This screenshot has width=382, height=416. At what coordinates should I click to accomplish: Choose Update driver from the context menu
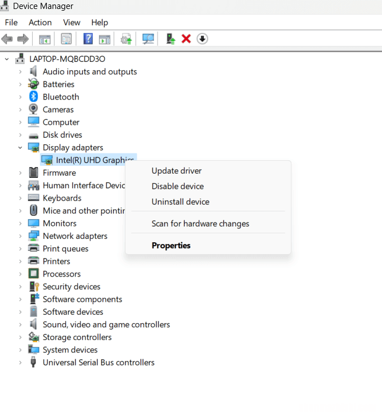click(x=176, y=171)
